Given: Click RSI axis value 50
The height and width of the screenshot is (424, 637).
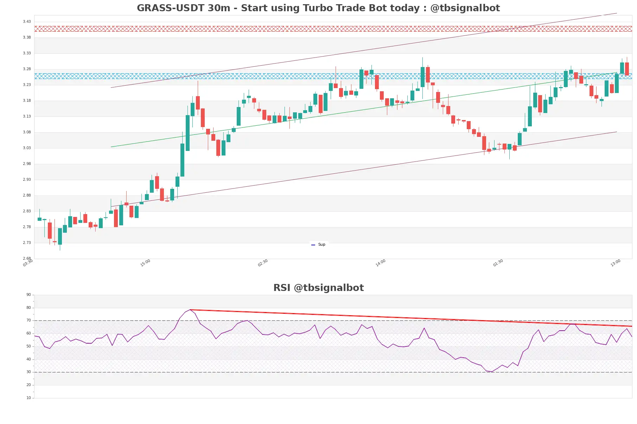Looking at the screenshot, I should coord(28,346).
